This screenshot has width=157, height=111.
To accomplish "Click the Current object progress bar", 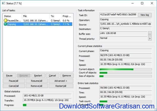I will pyautogui.click(x=126, y=69).
